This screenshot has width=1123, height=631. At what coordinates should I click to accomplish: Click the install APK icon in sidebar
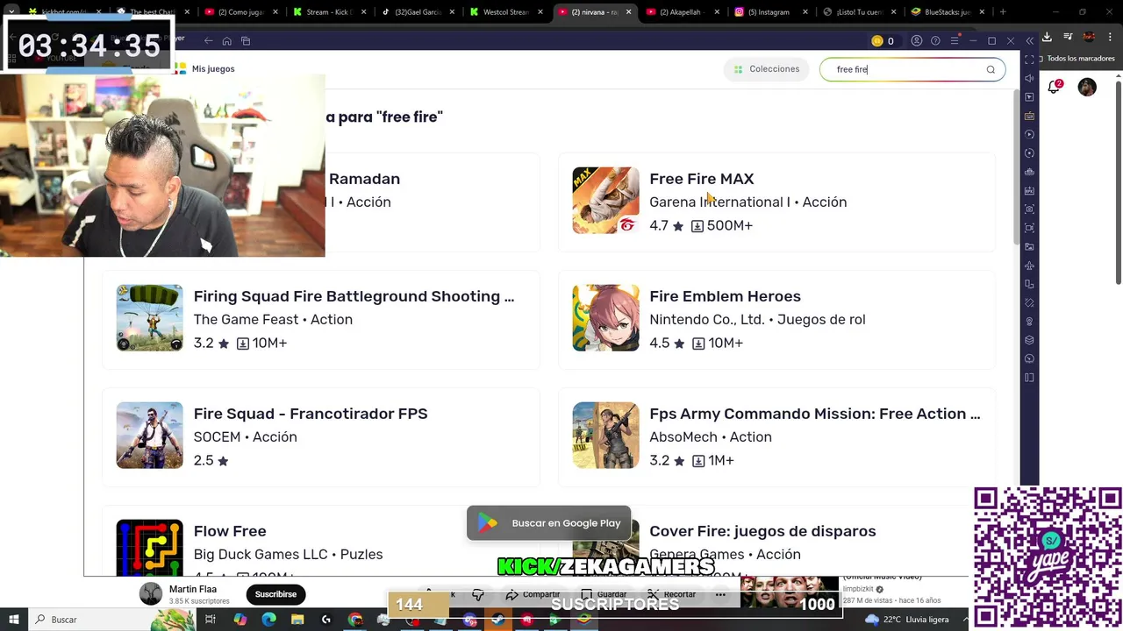coord(1030,190)
